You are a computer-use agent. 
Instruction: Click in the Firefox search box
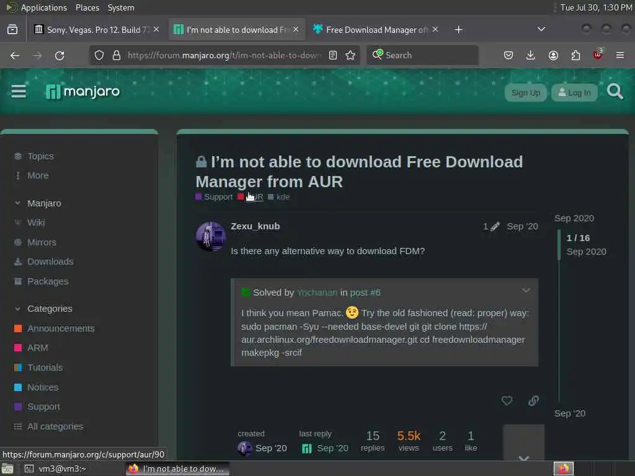tap(422, 55)
